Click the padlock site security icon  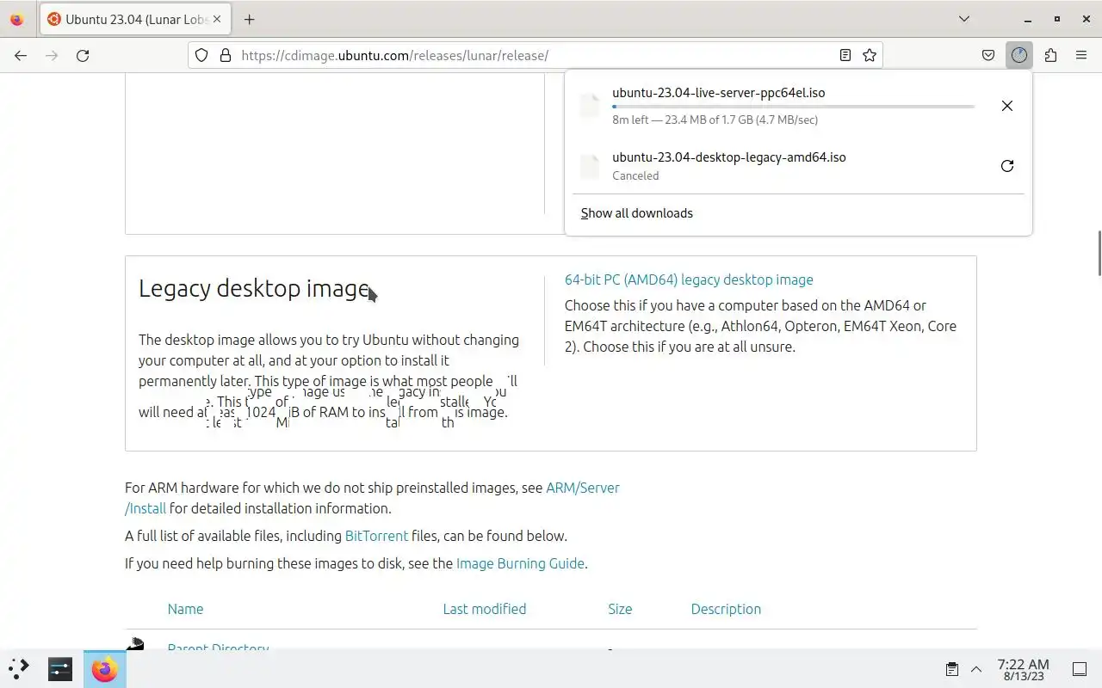(226, 55)
